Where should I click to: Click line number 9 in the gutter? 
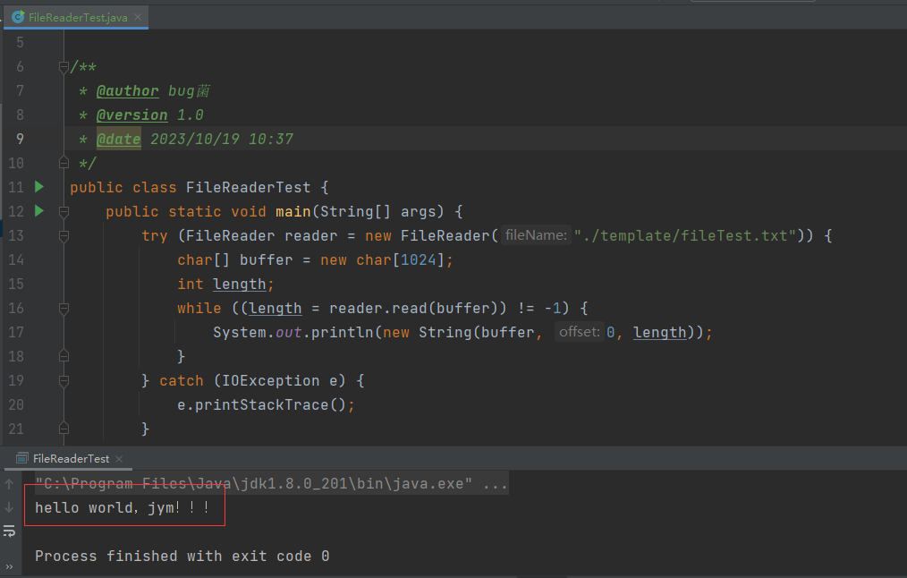(20, 140)
